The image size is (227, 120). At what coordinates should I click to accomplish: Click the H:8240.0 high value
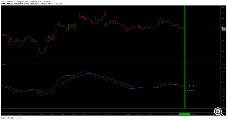pyautogui.click(x=45, y=4)
